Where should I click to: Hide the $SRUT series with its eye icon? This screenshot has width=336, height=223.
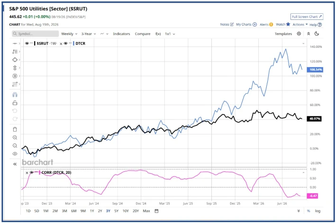(x=27, y=43)
